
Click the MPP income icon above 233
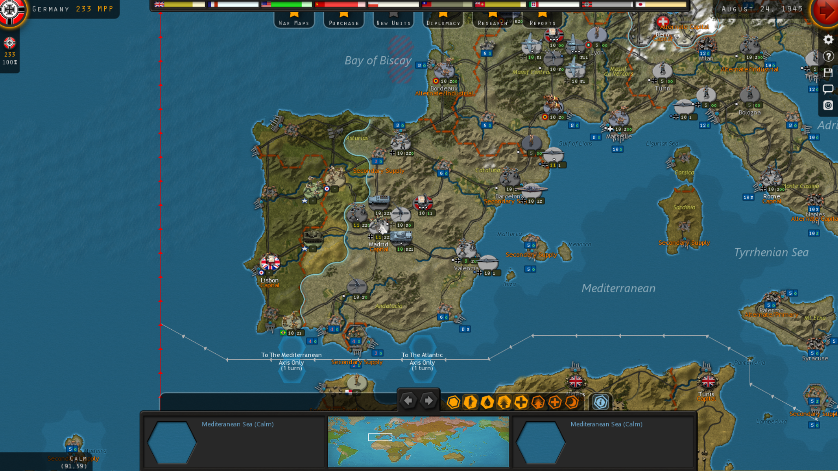[x=10, y=43]
